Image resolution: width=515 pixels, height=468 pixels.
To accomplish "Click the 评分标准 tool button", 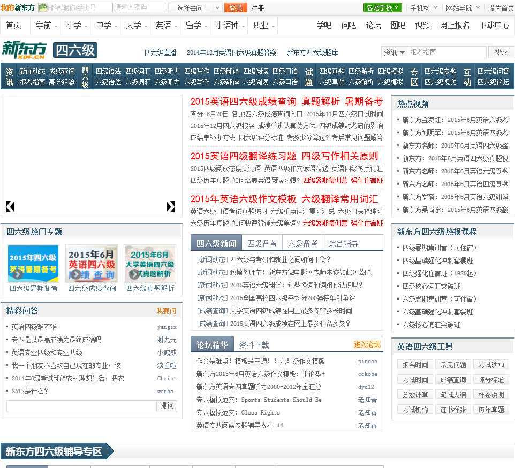I will coord(491,380).
